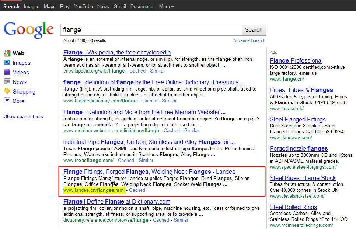Select Videos text link in left sidebar
This screenshot has height=229, width=356.
pos(21,72)
